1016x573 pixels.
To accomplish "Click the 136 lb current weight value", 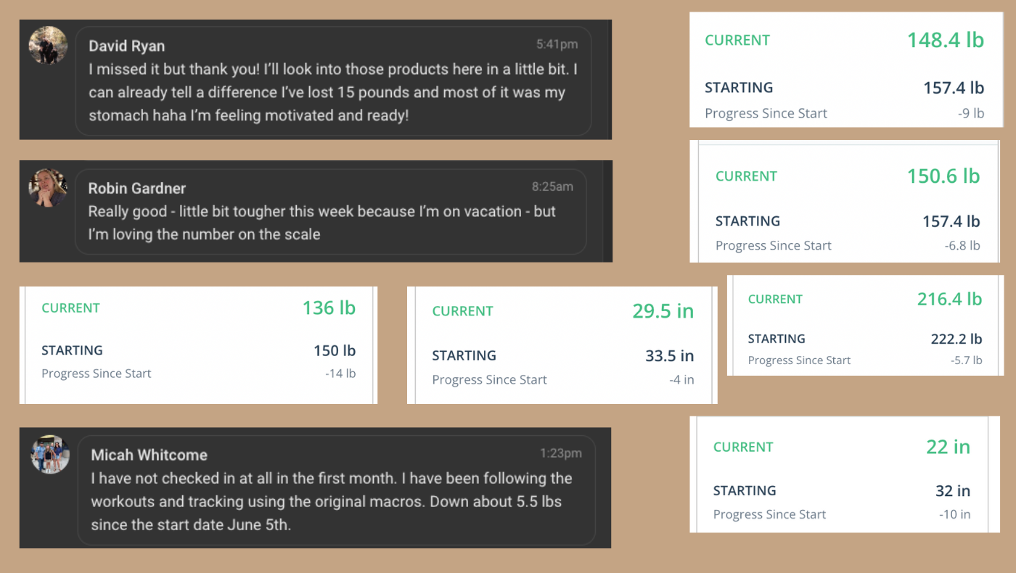I will 329,308.
